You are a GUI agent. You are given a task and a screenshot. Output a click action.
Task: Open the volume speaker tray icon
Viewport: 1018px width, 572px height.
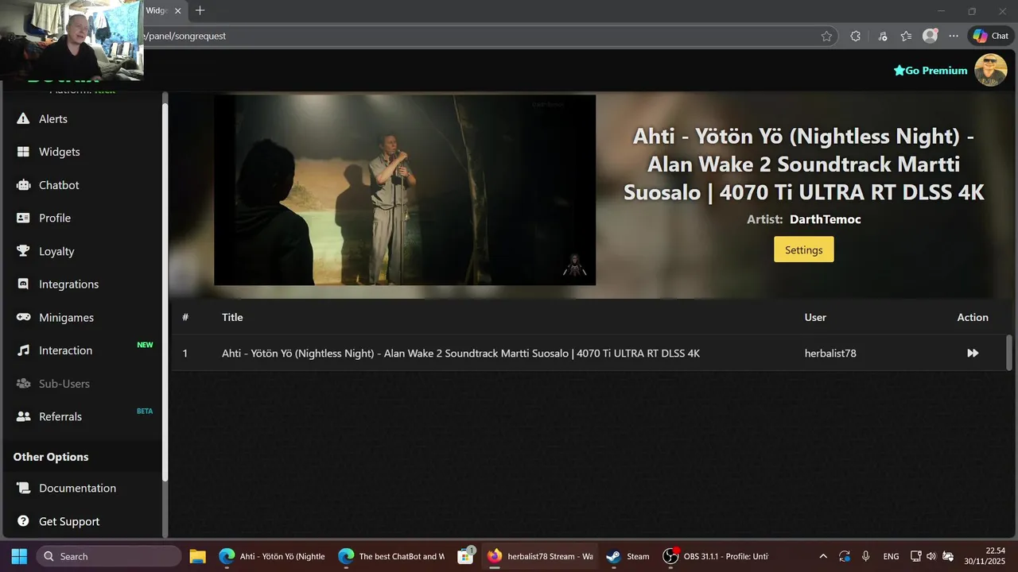coord(931,556)
